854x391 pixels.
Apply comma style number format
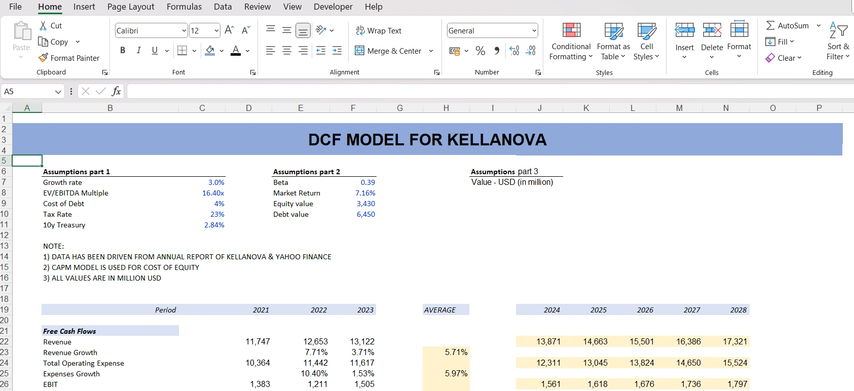(x=497, y=51)
